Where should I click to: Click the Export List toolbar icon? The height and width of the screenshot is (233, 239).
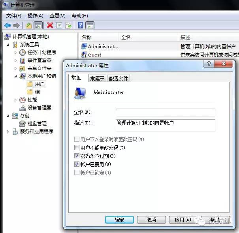coord(68,25)
